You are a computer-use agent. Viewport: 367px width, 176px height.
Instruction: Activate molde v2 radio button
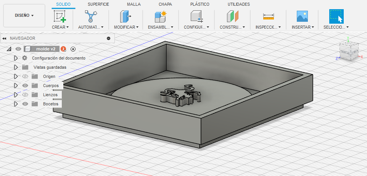[73, 49]
